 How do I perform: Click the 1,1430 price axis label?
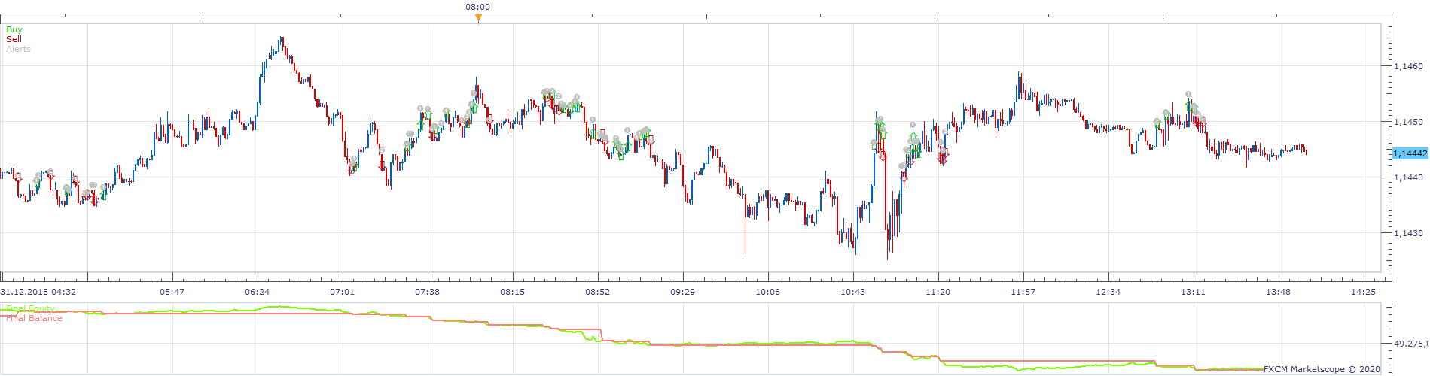tap(1408, 233)
